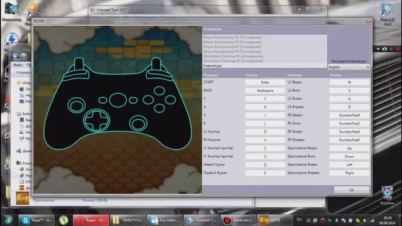Select DirectInput Геймпад #2 in device list
402x226 pixels.
click(264, 61)
